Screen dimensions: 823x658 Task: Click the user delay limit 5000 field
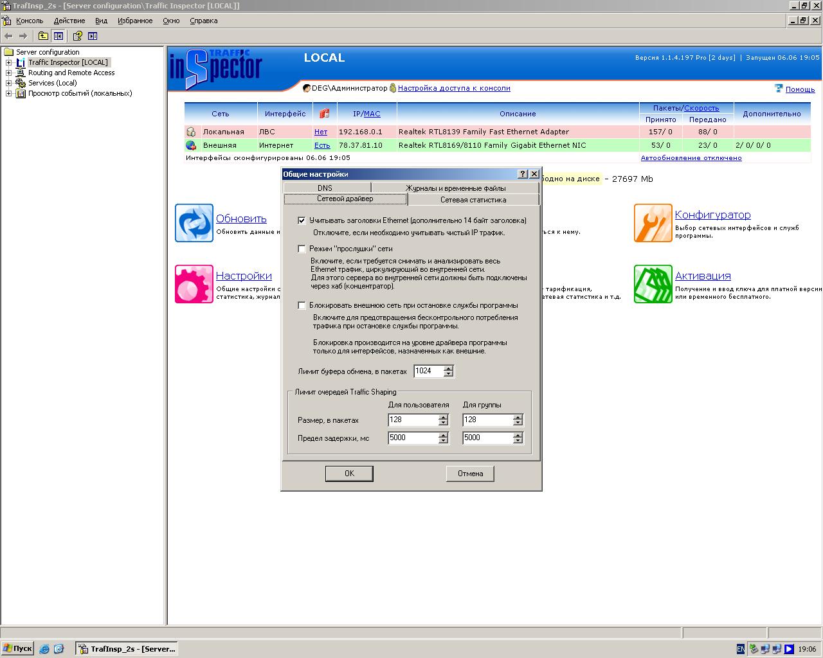(x=413, y=438)
